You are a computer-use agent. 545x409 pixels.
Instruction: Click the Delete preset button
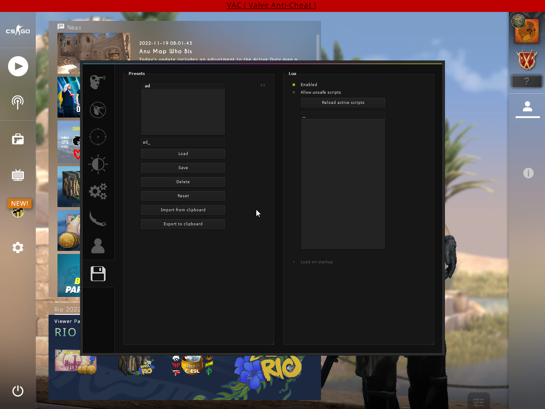[183, 182]
